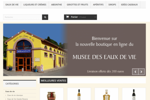Select the Apéritifs menu item
The image size is (150, 100).
(x=98, y=4)
